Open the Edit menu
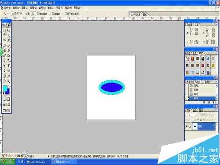The width and height of the screenshot is (220, 165). pyautogui.click(x=16, y=8)
